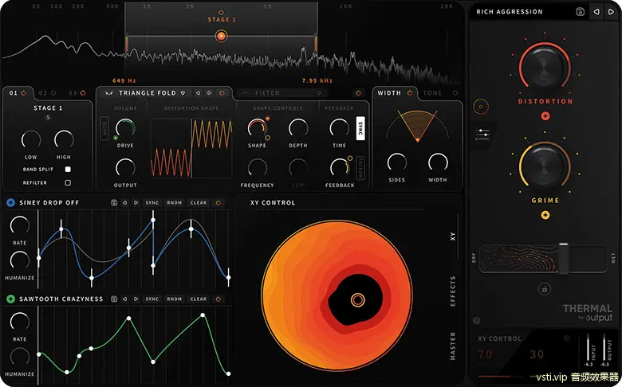Open the Rich Aggression preset browser

point(510,12)
